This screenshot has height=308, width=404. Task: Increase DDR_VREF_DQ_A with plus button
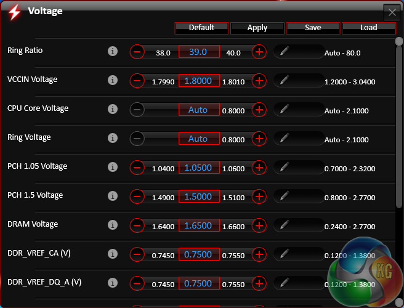(x=259, y=283)
